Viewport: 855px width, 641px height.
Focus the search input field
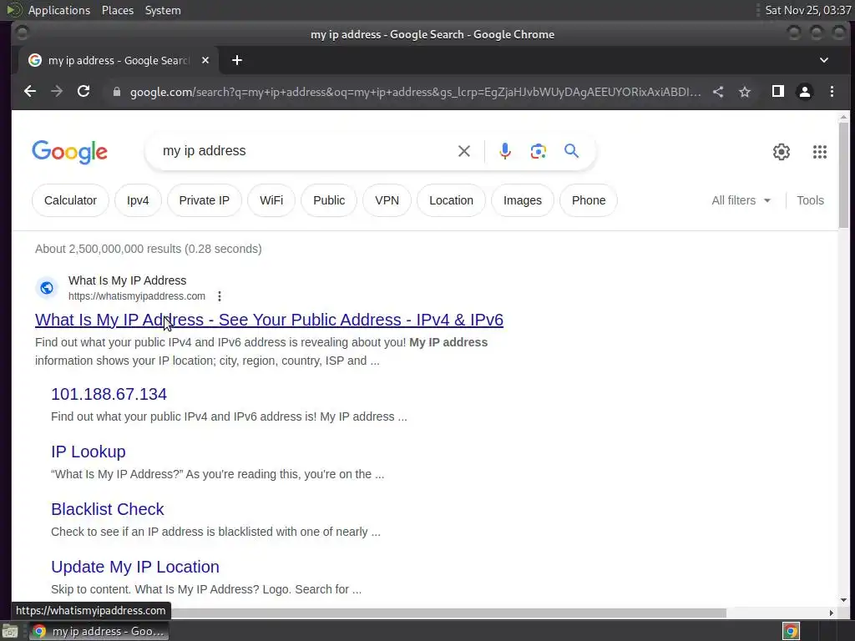pos(306,151)
